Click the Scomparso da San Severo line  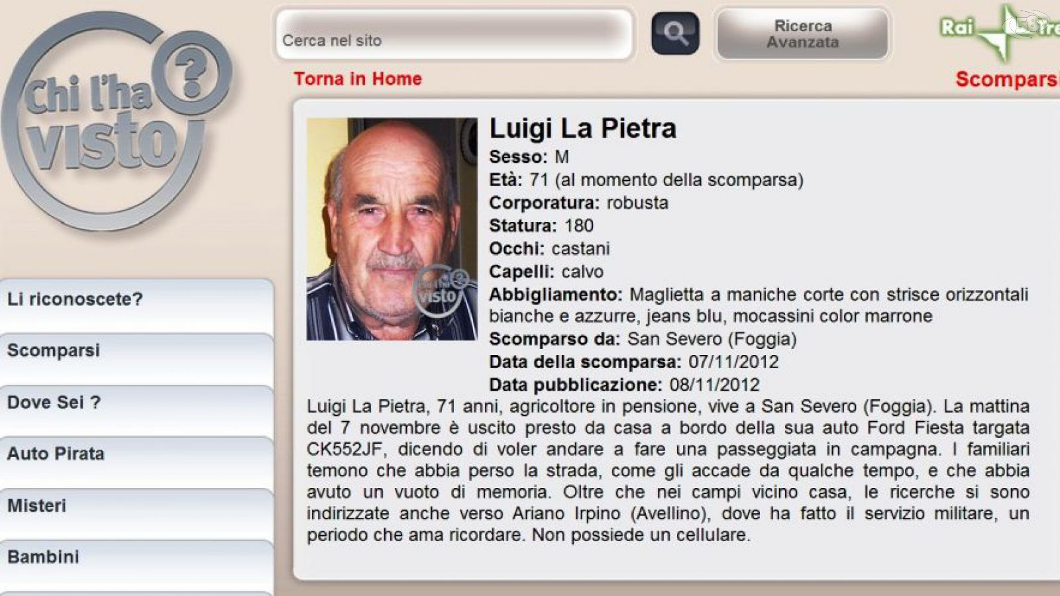643,339
